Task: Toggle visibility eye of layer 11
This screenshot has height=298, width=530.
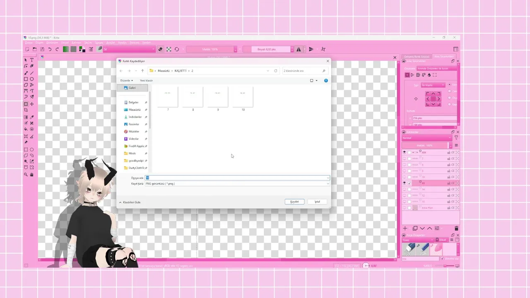Action: [x=405, y=183]
